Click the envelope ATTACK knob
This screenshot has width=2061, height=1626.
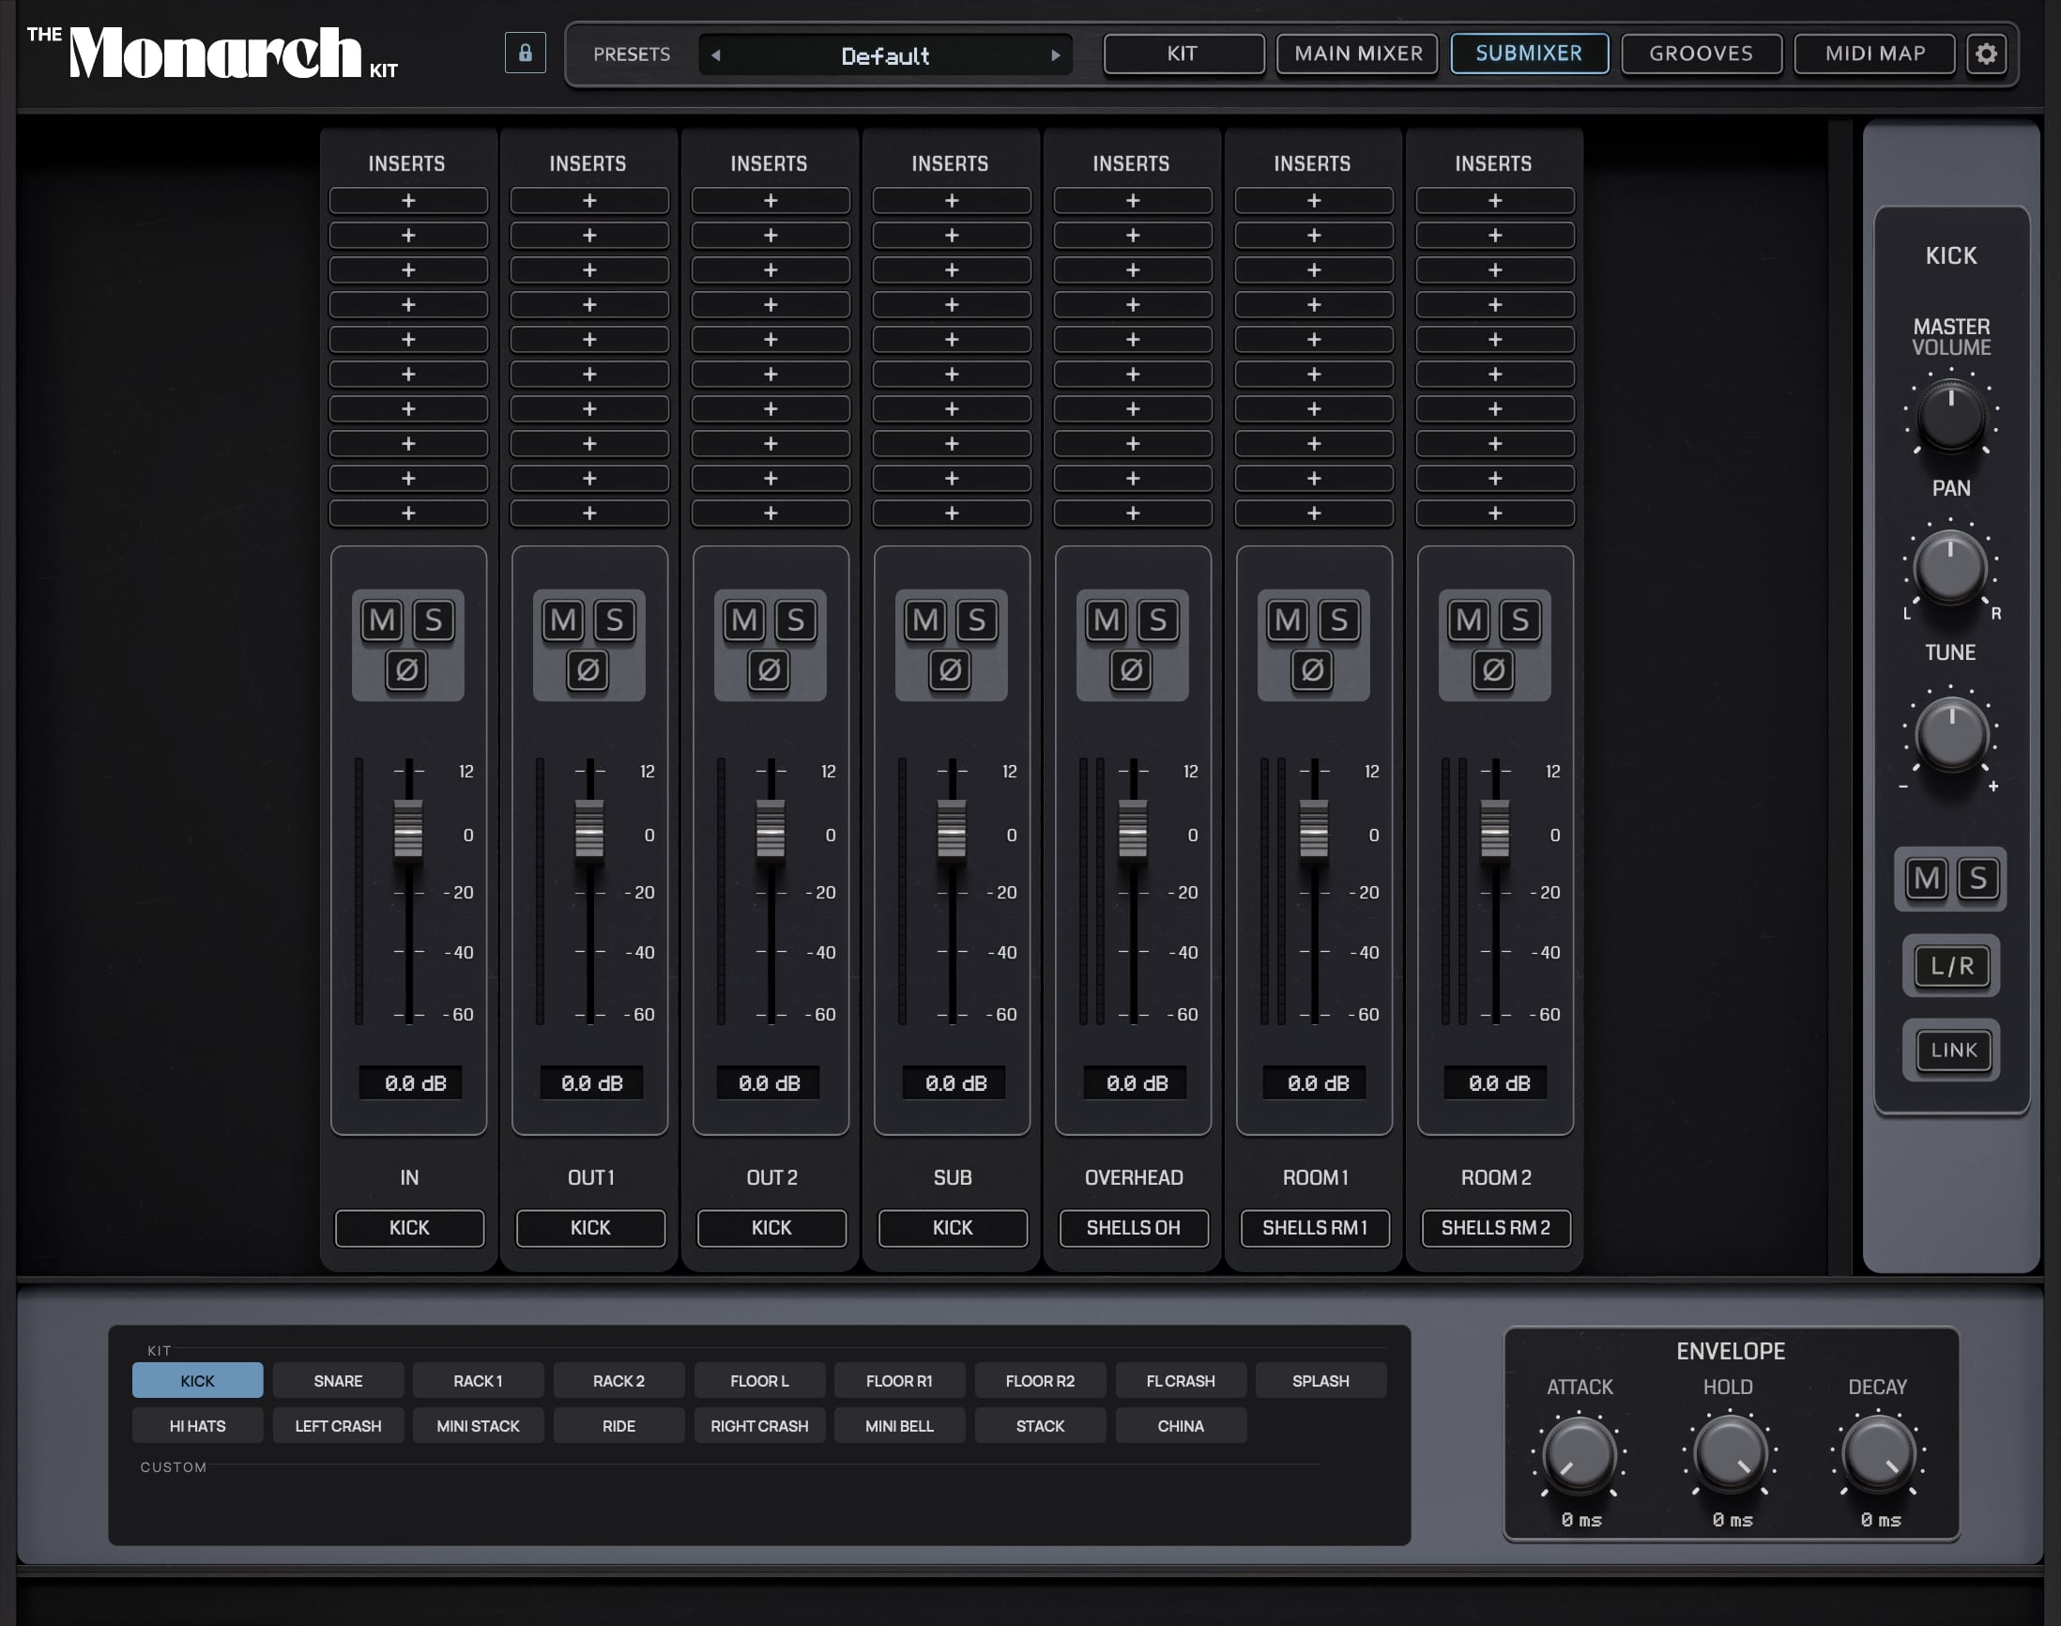[1580, 1453]
